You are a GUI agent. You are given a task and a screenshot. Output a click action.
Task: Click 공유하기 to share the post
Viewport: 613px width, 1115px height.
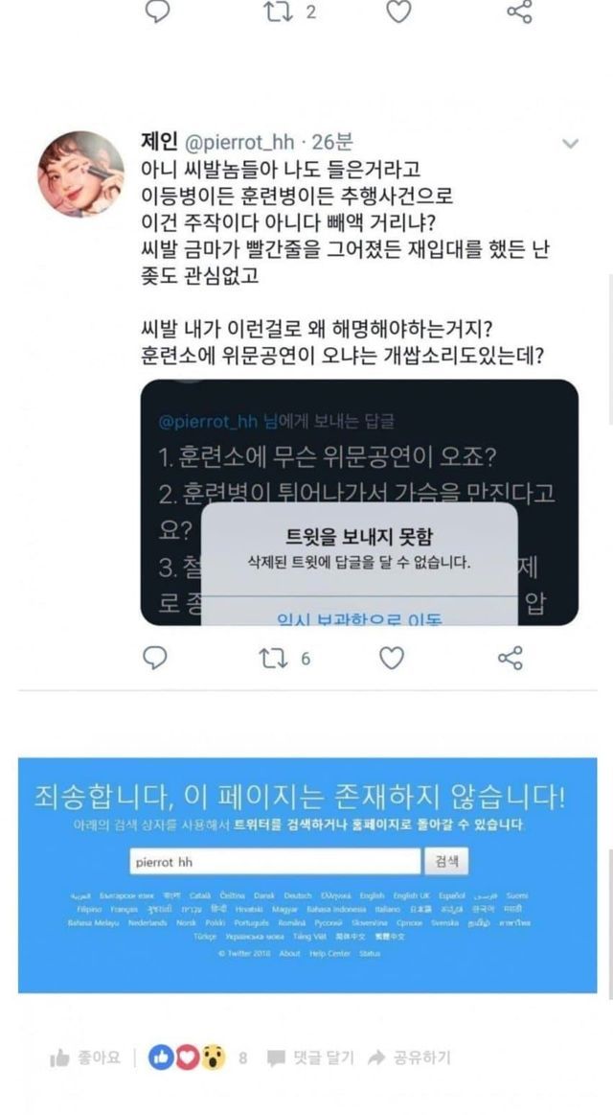coord(409,1058)
